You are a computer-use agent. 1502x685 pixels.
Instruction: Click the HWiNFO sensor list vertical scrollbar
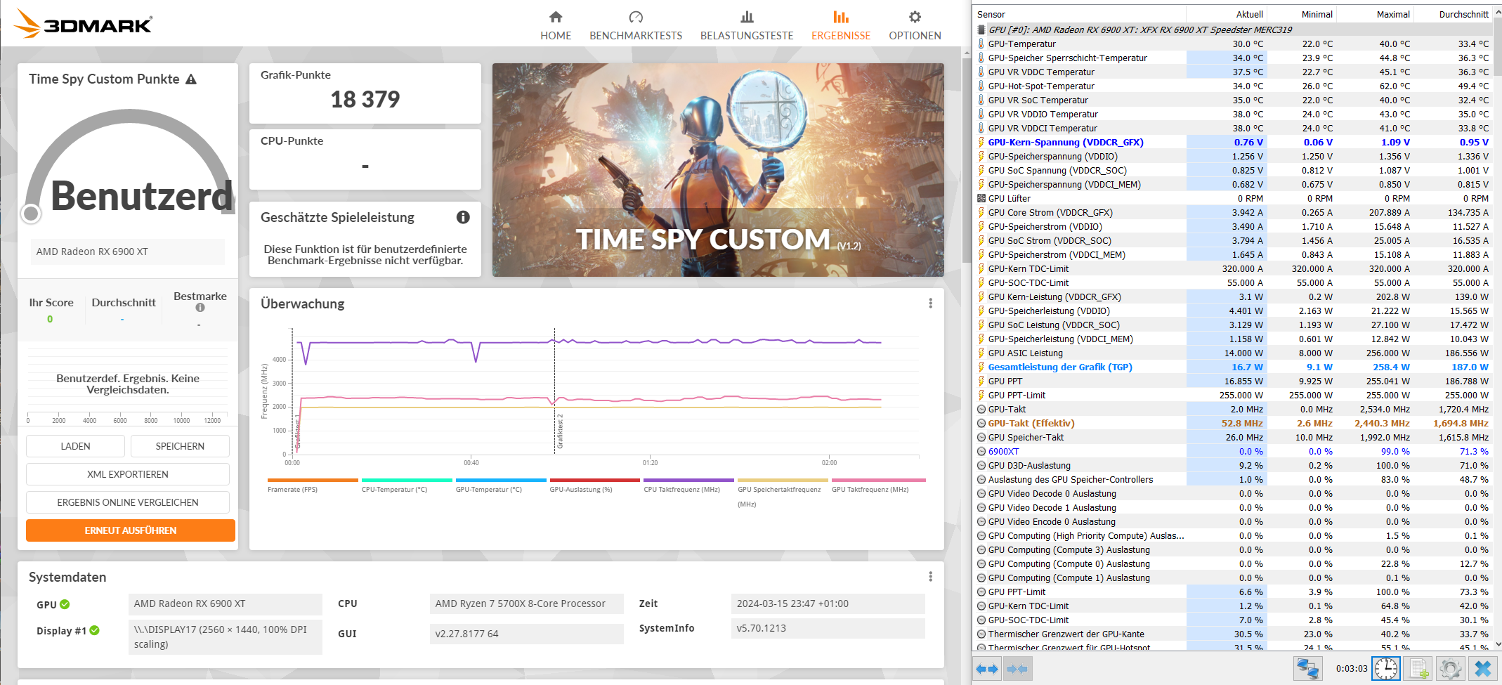1497,46
